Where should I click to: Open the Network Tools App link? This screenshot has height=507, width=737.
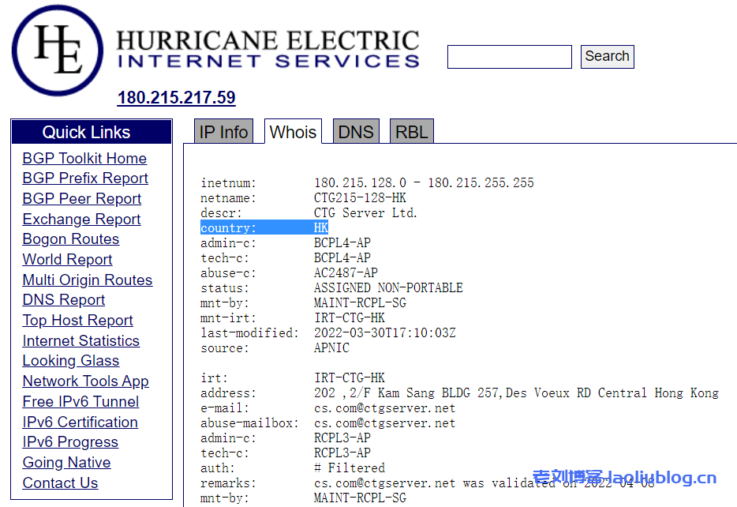pos(85,381)
